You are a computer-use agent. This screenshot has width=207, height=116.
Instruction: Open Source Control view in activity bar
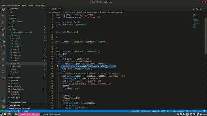pos(3,16)
